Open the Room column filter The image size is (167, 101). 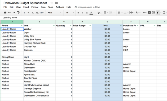tap(22, 26)
